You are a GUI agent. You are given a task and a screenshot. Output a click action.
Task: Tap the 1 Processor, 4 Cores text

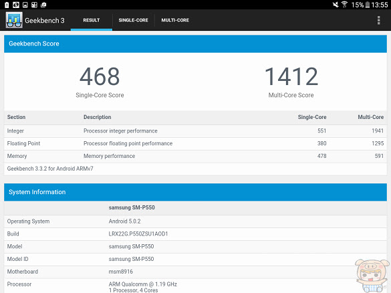[x=134, y=290]
